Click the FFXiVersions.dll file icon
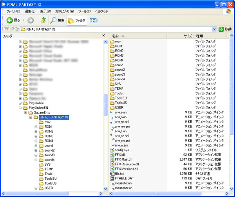235x197 pixels. coord(112,169)
